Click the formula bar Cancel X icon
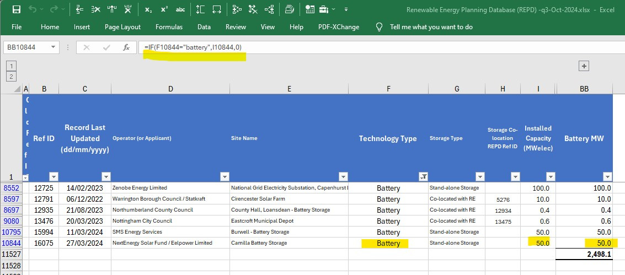 87,47
